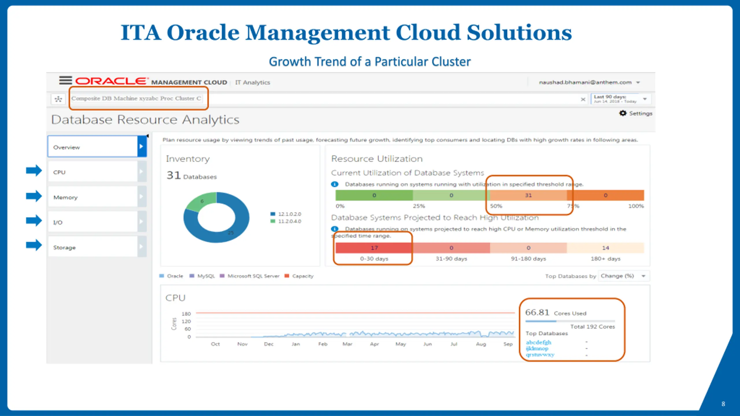Open the hamburger navigation menu
This screenshot has width=740, height=416.
click(x=65, y=81)
